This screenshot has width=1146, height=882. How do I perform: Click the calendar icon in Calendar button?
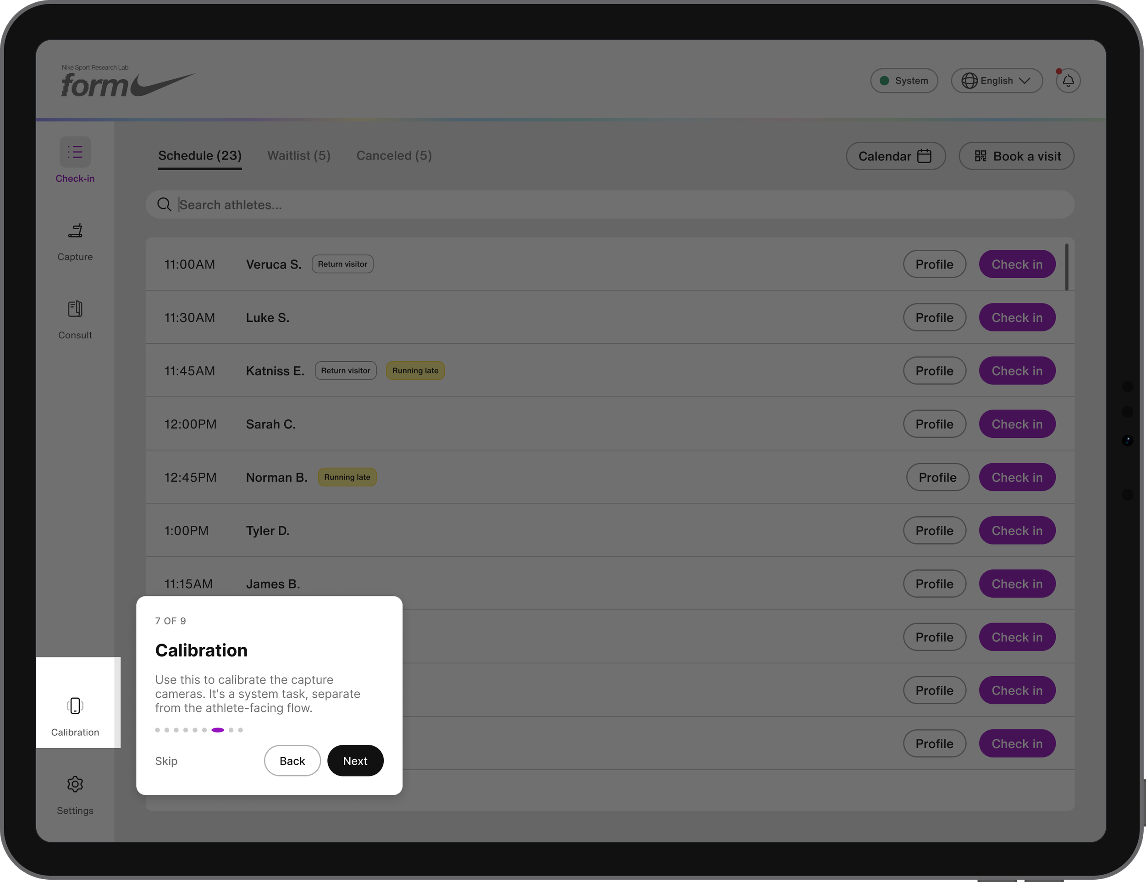[924, 156]
